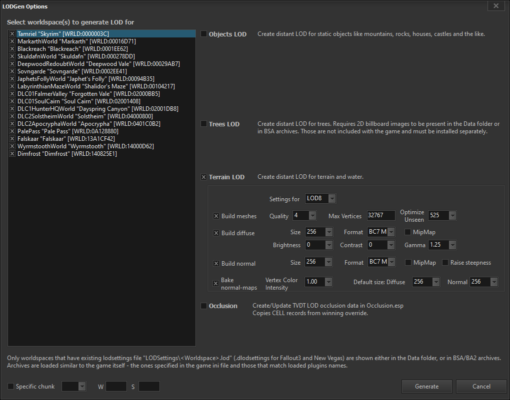Viewport: 510px width, 400px height.
Task: Click the Generate button
Action: tap(426, 387)
